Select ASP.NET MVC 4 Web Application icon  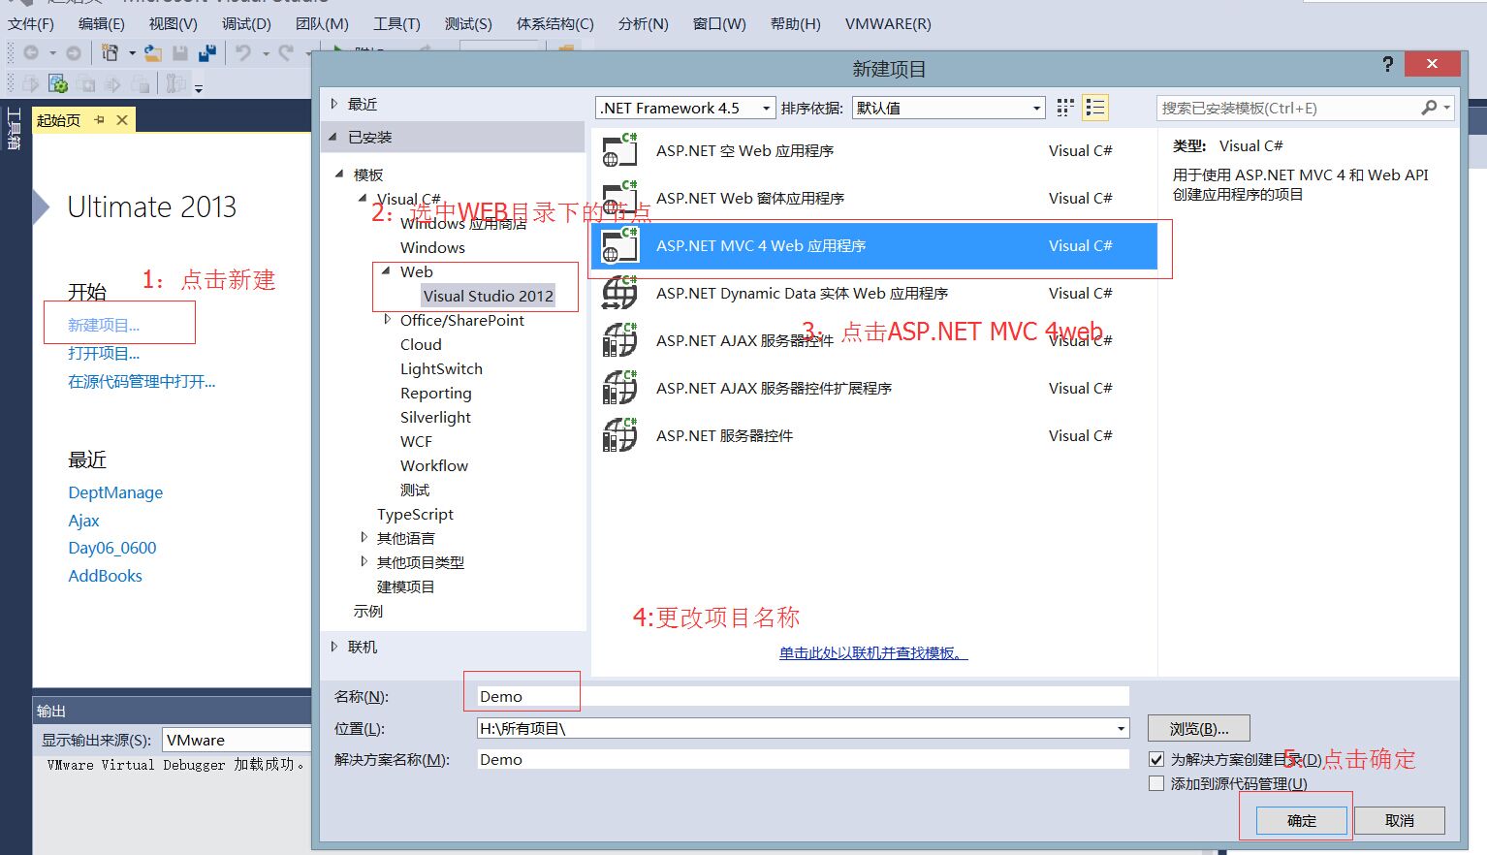(620, 245)
